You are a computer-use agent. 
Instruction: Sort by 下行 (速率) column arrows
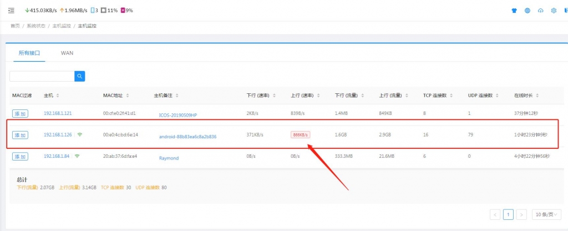tap(273, 96)
